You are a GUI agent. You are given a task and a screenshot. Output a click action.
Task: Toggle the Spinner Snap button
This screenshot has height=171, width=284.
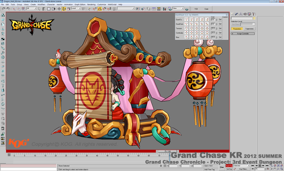point(109,9)
